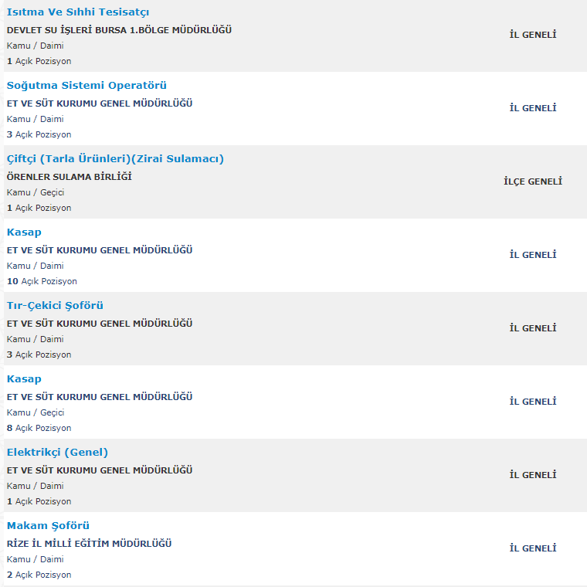Screen dimensions: 587x587
Task: Open the Isıtma Ve Sıhhi Tesisatçı listing
Action: pyautogui.click(x=78, y=12)
